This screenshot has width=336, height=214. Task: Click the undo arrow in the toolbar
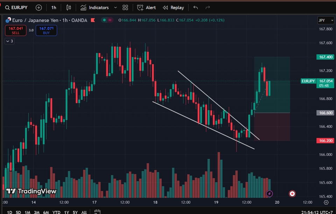point(195,7)
